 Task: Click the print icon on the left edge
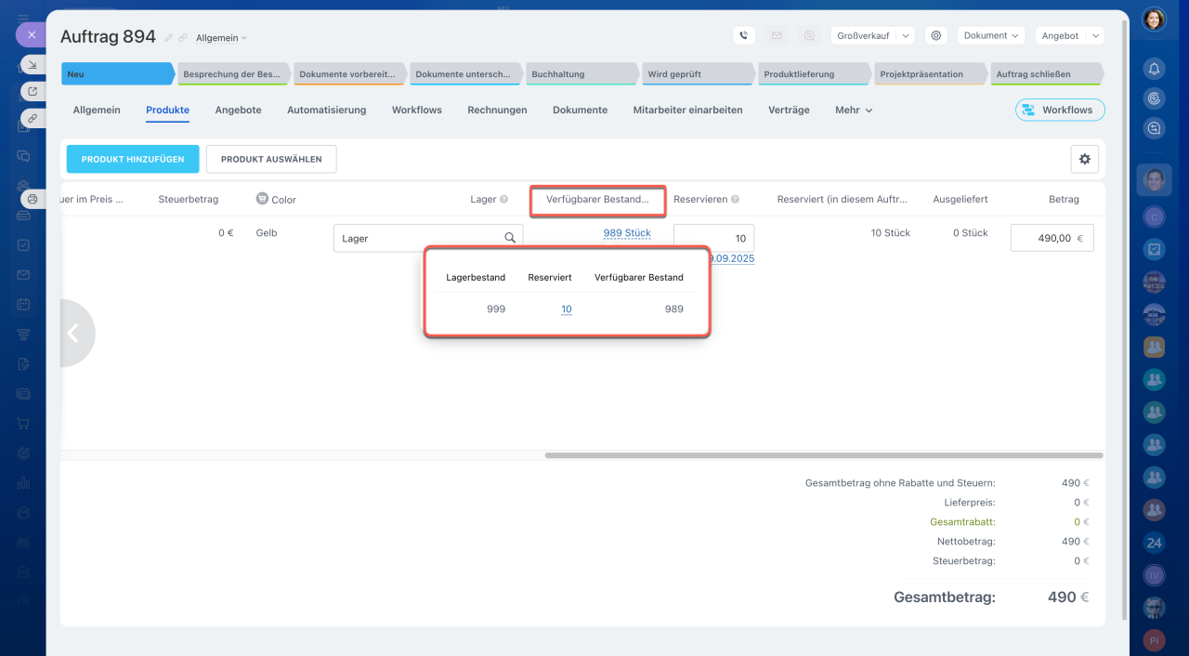[x=33, y=199]
